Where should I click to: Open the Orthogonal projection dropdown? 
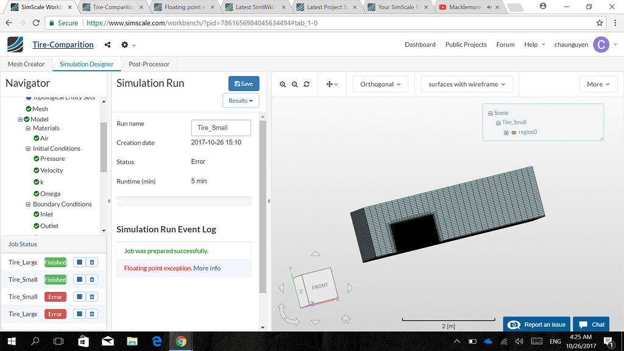pos(380,83)
